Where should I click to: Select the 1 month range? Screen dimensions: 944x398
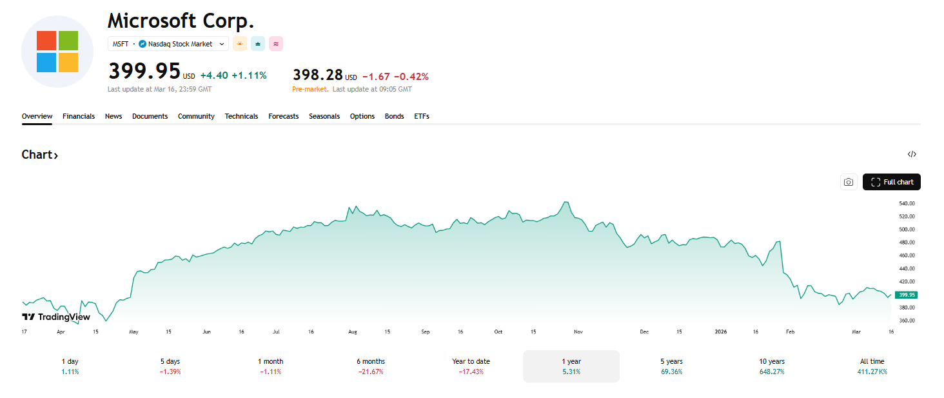point(270,366)
